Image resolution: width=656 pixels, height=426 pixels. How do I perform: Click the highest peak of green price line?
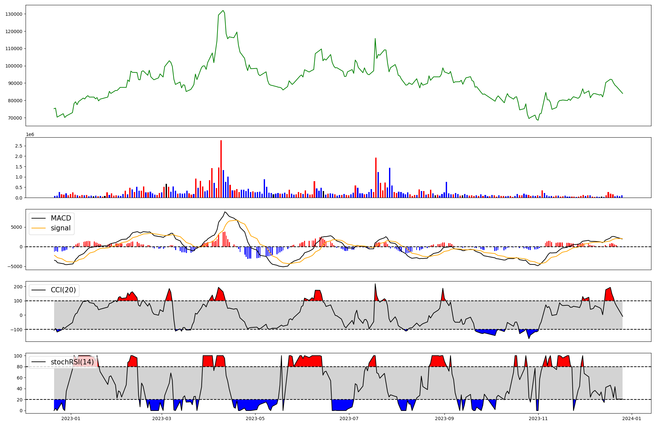point(223,10)
